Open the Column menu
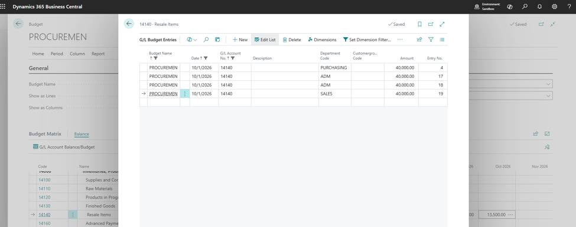 tap(77, 54)
